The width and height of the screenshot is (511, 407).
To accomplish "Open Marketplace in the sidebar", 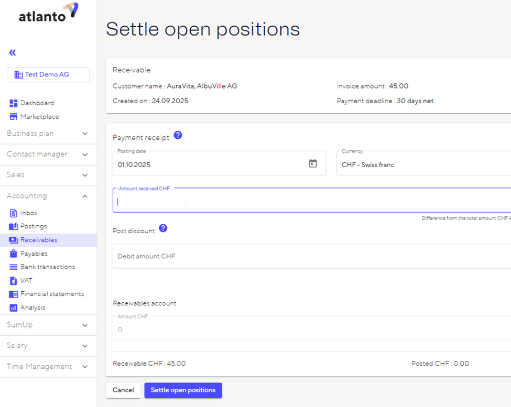I will (39, 117).
